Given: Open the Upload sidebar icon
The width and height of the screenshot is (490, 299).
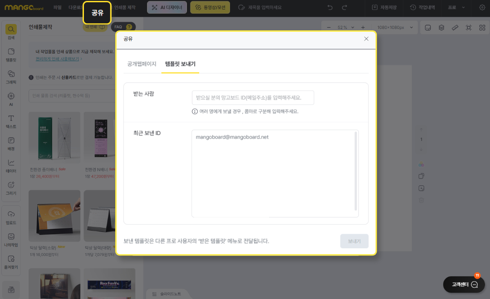Looking at the screenshot, I should click(11, 216).
